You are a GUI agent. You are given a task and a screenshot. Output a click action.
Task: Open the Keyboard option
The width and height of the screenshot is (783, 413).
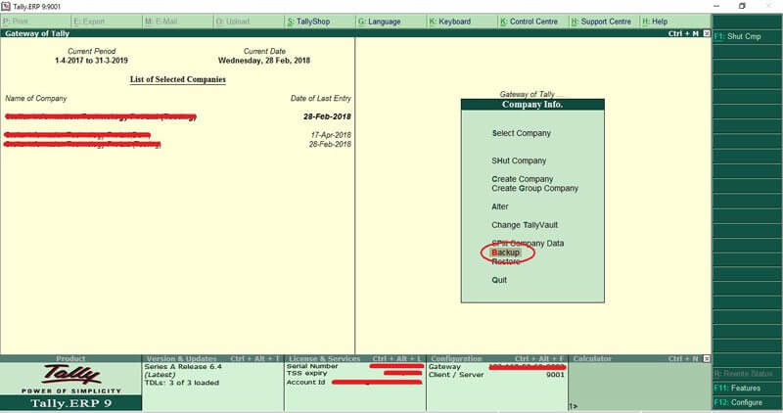point(450,22)
